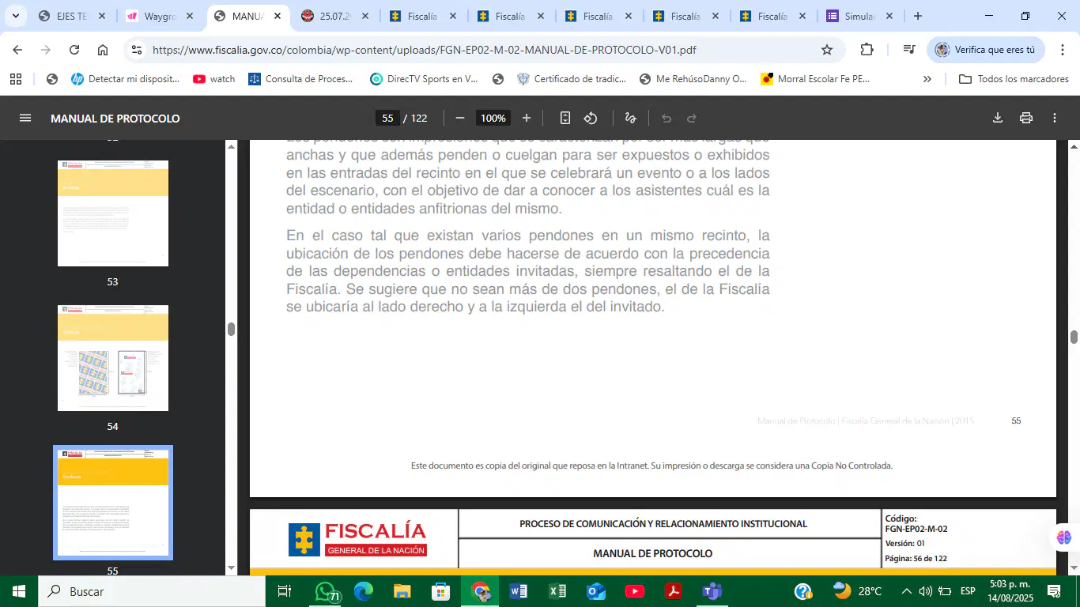Open page 53 thumbnail
This screenshot has width=1080, height=607.
tap(113, 213)
